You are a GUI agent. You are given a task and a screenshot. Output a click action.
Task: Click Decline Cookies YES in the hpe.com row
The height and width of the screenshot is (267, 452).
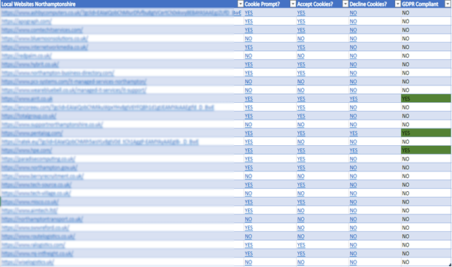[354, 150]
